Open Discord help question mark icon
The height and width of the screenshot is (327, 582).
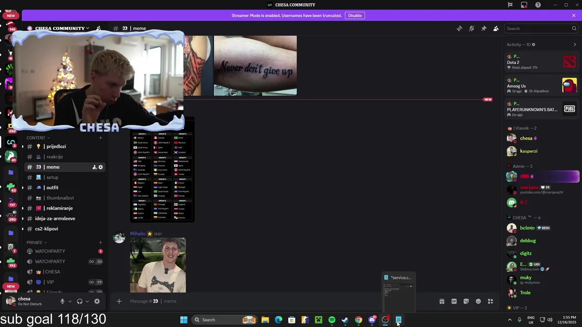[x=538, y=5]
